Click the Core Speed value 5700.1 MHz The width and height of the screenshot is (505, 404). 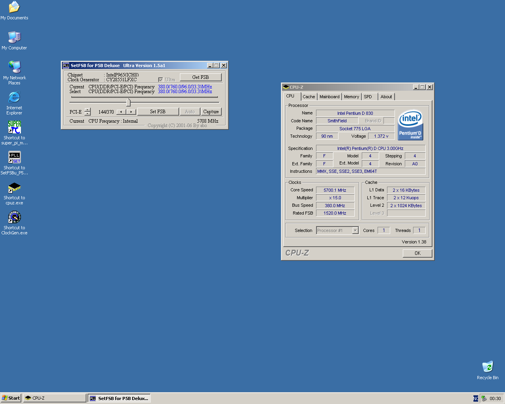coord(335,190)
